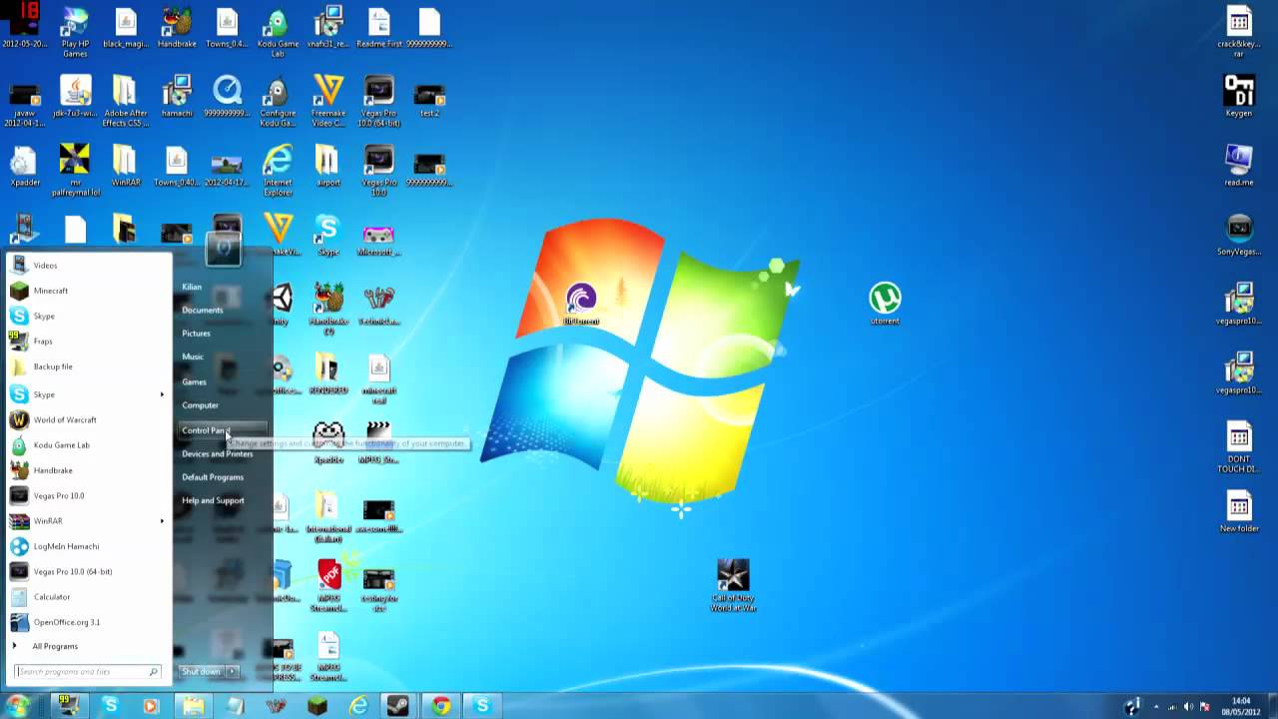Select the test 2 video file icon
Image resolution: width=1278 pixels, height=719 pixels.
pos(429,97)
